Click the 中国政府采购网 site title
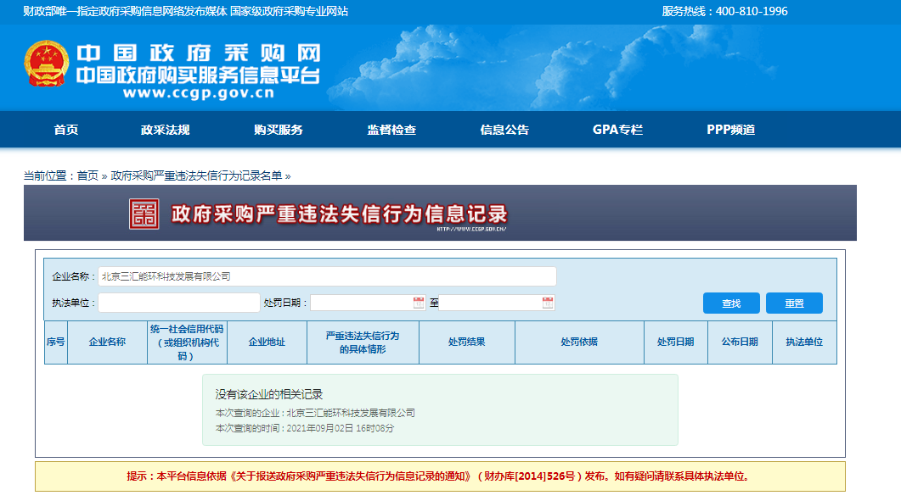 (198, 54)
